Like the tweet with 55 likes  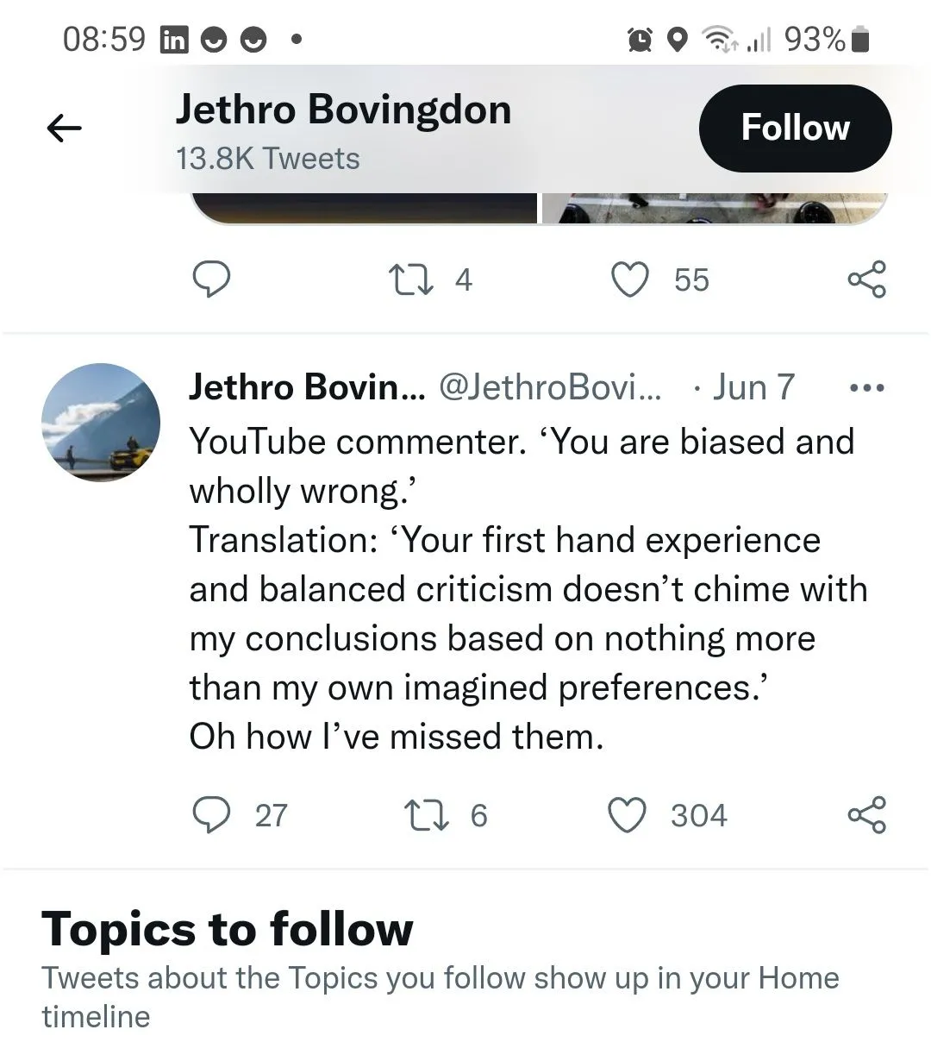630,279
